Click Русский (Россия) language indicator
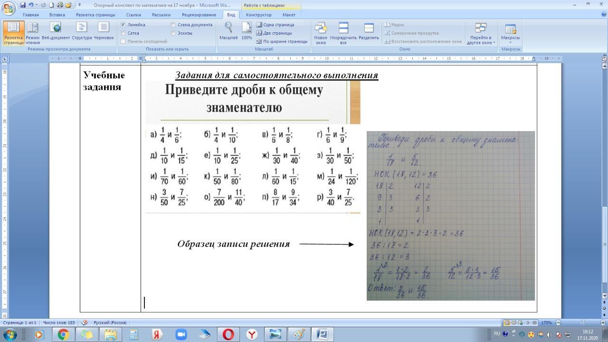The width and height of the screenshot is (608, 342). click(x=110, y=323)
